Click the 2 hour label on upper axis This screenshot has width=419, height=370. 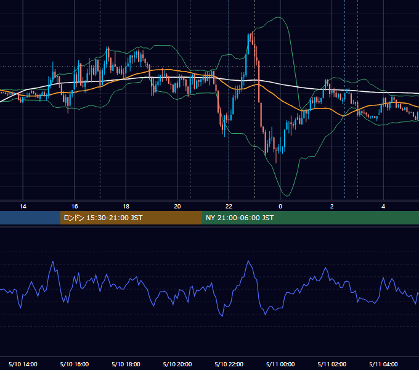point(332,207)
